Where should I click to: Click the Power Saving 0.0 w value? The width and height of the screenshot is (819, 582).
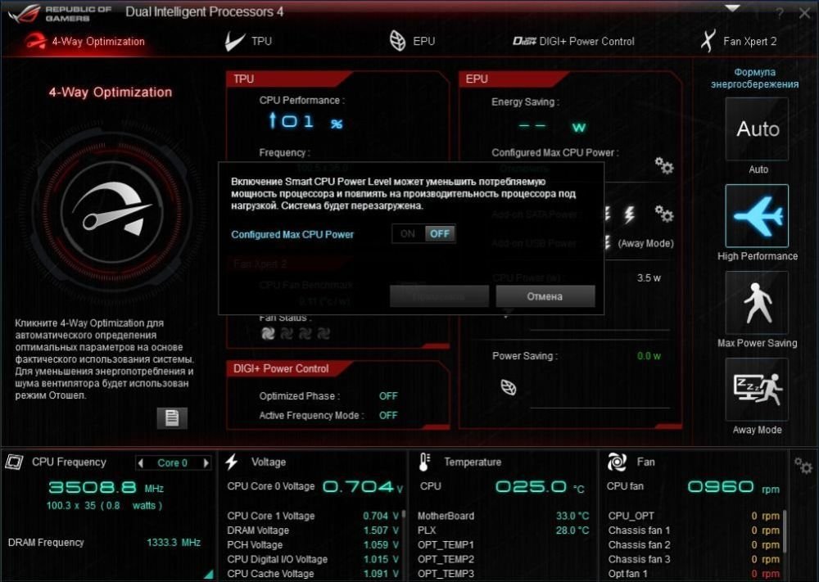click(x=649, y=356)
